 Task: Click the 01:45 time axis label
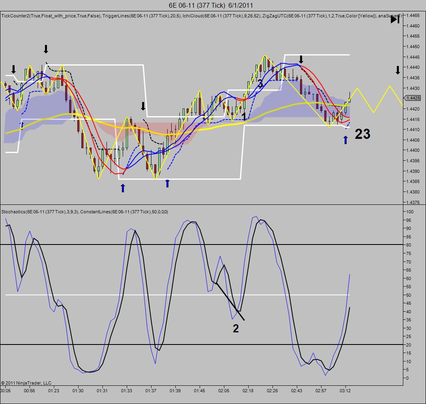point(199,391)
